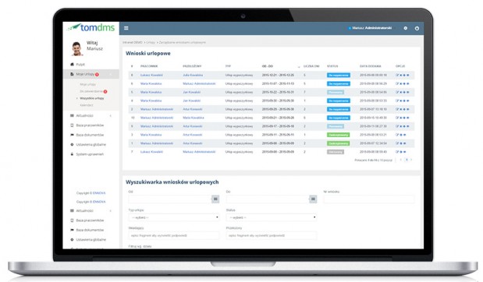This screenshot has width=483, height=282.
Task: Open upper Baza pracowników sidebar item
Action: pos(90,125)
